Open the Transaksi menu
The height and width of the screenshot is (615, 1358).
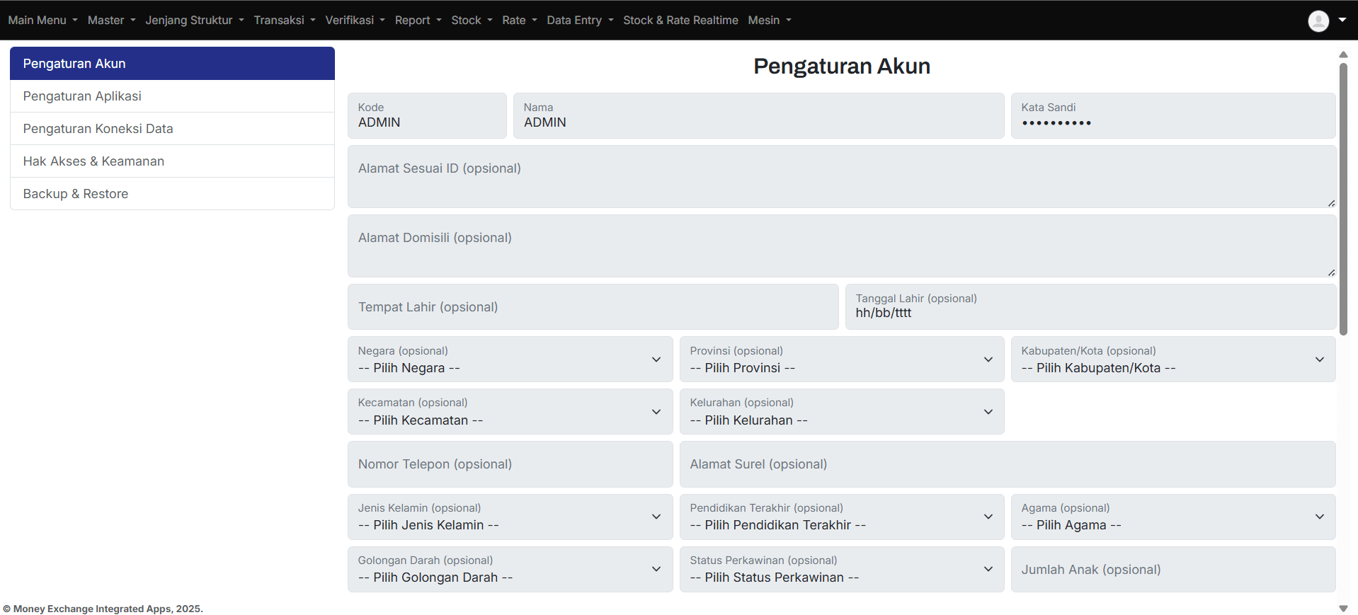pyautogui.click(x=284, y=21)
